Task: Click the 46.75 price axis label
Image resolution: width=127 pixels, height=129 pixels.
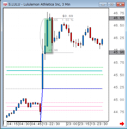Action: pos(119,13)
